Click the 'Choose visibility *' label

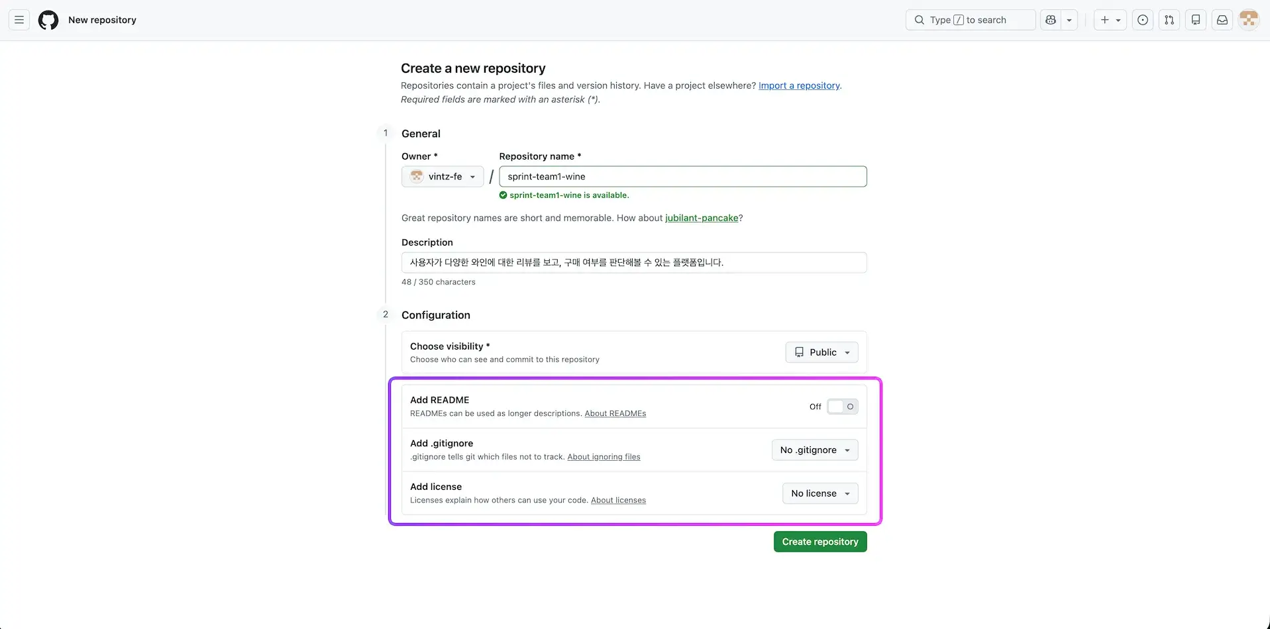pos(450,346)
